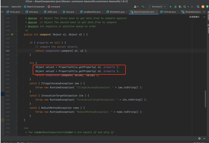Close the JavaBeanTest.java tab

103,12
